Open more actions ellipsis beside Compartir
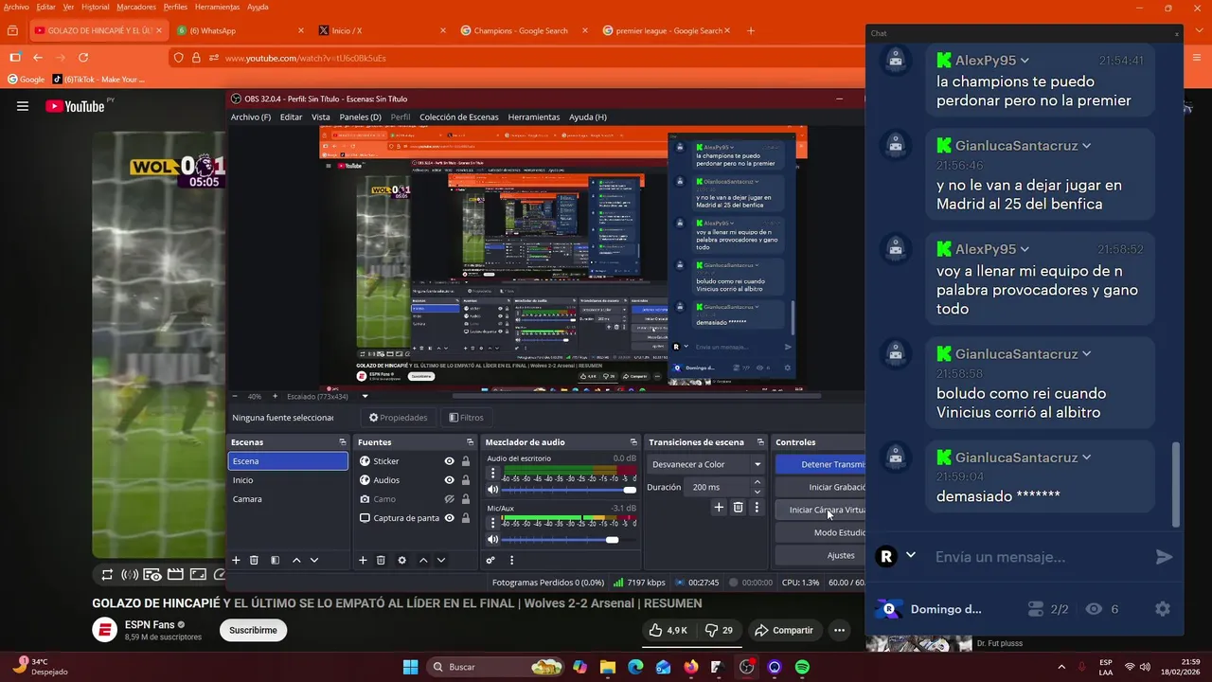1212x682 pixels. (x=839, y=630)
